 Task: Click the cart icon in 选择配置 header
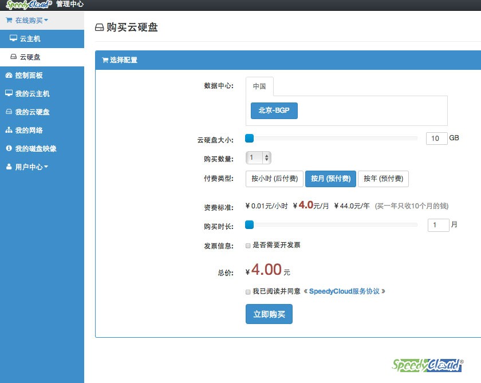click(105, 60)
